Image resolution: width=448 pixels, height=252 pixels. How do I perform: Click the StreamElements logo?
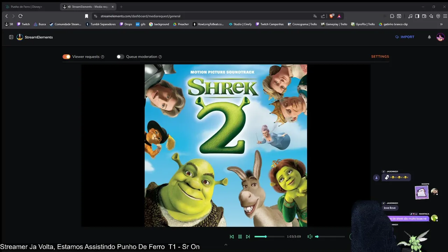coord(35,37)
